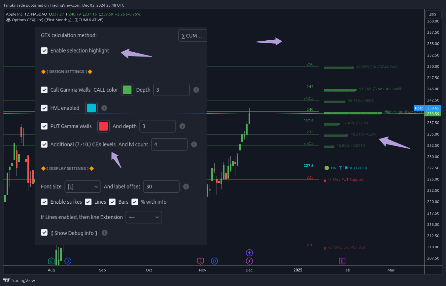
Task: Pick the green CALL color swatch
Action: (x=127, y=90)
